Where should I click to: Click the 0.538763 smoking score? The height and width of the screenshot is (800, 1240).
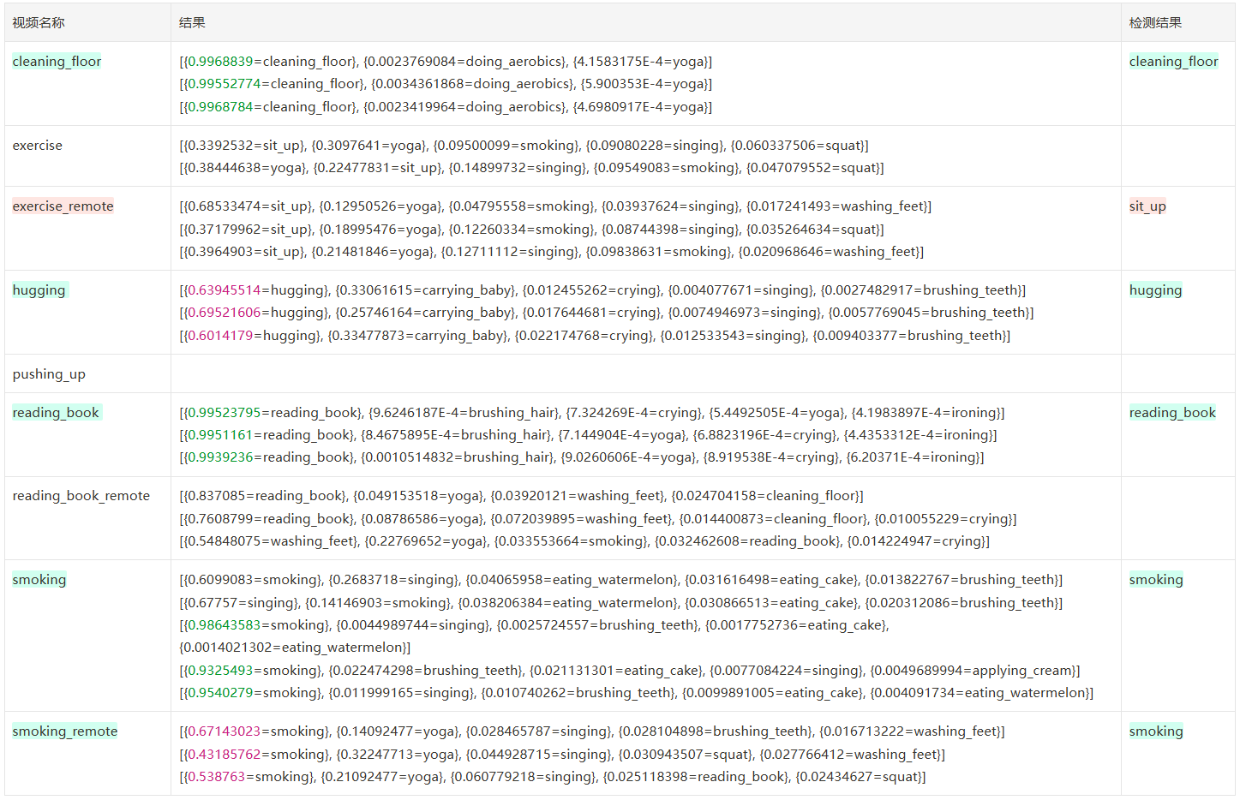point(216,777)
